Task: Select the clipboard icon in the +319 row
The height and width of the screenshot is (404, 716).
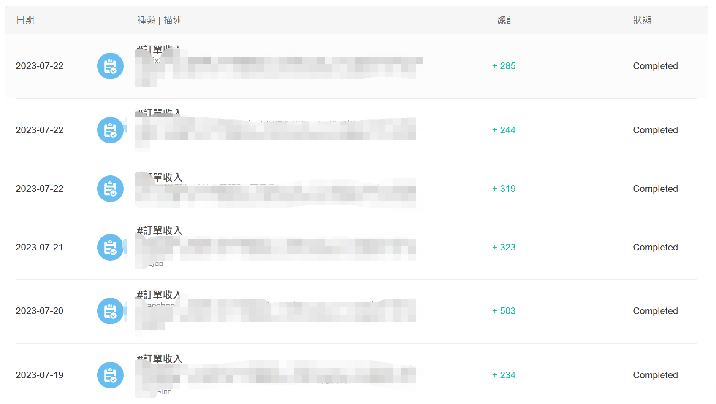Action: [x=110, y=189]
